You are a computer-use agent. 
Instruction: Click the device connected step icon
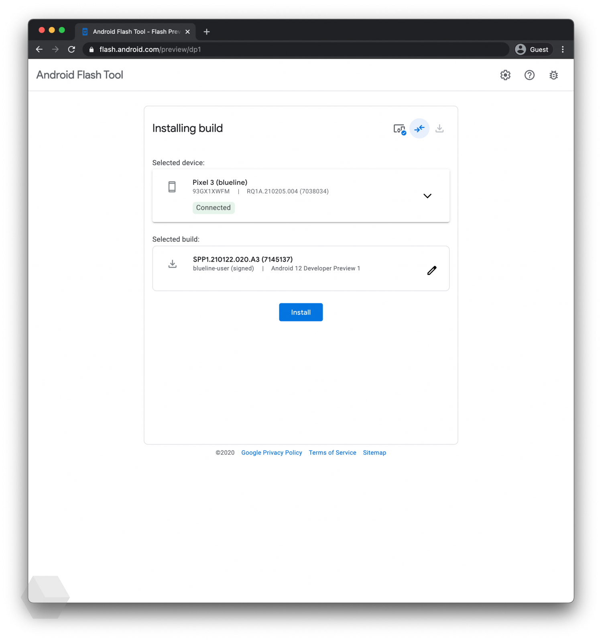399,129
